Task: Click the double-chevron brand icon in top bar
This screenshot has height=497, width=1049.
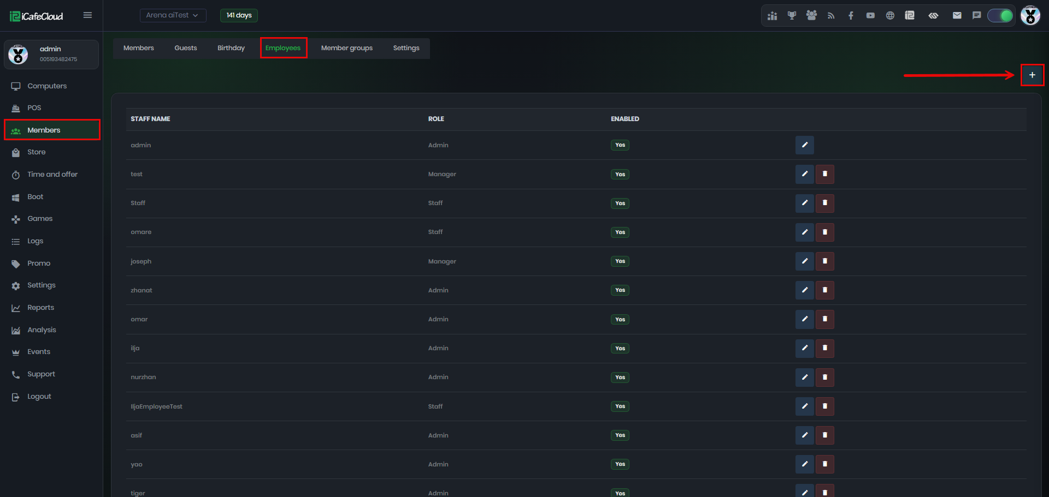Action: 933,16
